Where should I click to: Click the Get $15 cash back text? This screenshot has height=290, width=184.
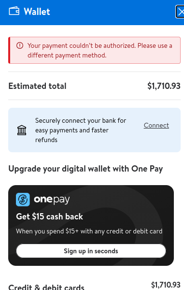49,217
